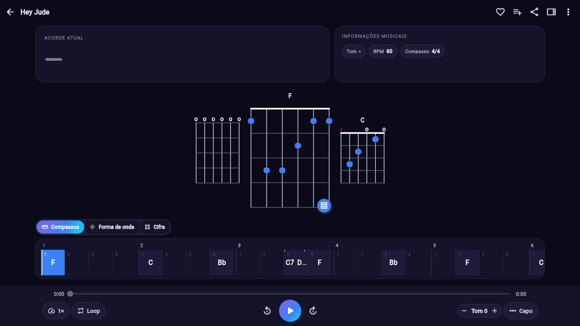Lower the key with the Tom minus button

pos(464,311)
